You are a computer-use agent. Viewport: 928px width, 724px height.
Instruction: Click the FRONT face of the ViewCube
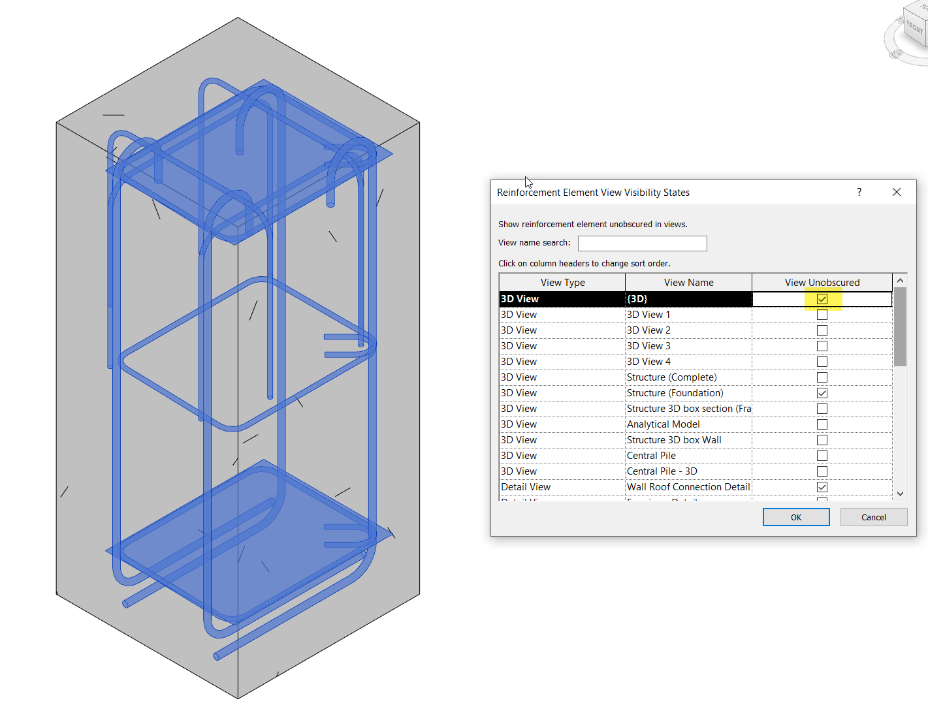(x=914, y=27)
